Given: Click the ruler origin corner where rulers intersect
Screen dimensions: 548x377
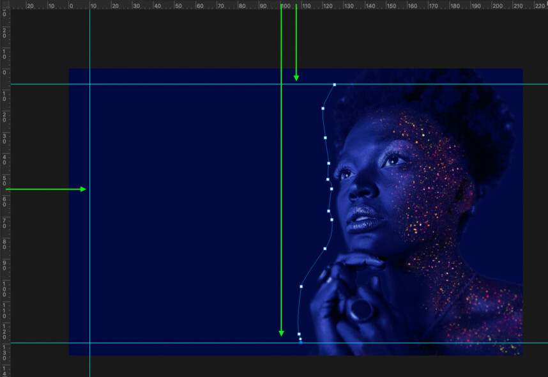Looking at the screenshot, I should [x=5, y=5].
